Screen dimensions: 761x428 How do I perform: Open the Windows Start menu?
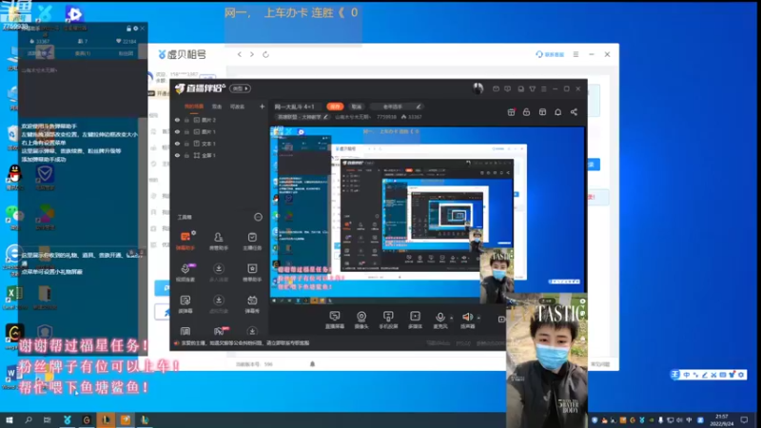(10, 419)
